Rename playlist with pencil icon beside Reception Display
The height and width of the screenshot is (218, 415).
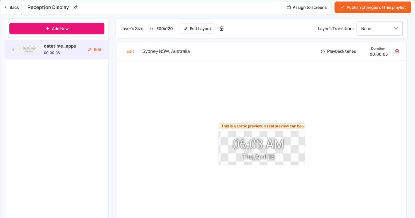click(x=75, y=7)
